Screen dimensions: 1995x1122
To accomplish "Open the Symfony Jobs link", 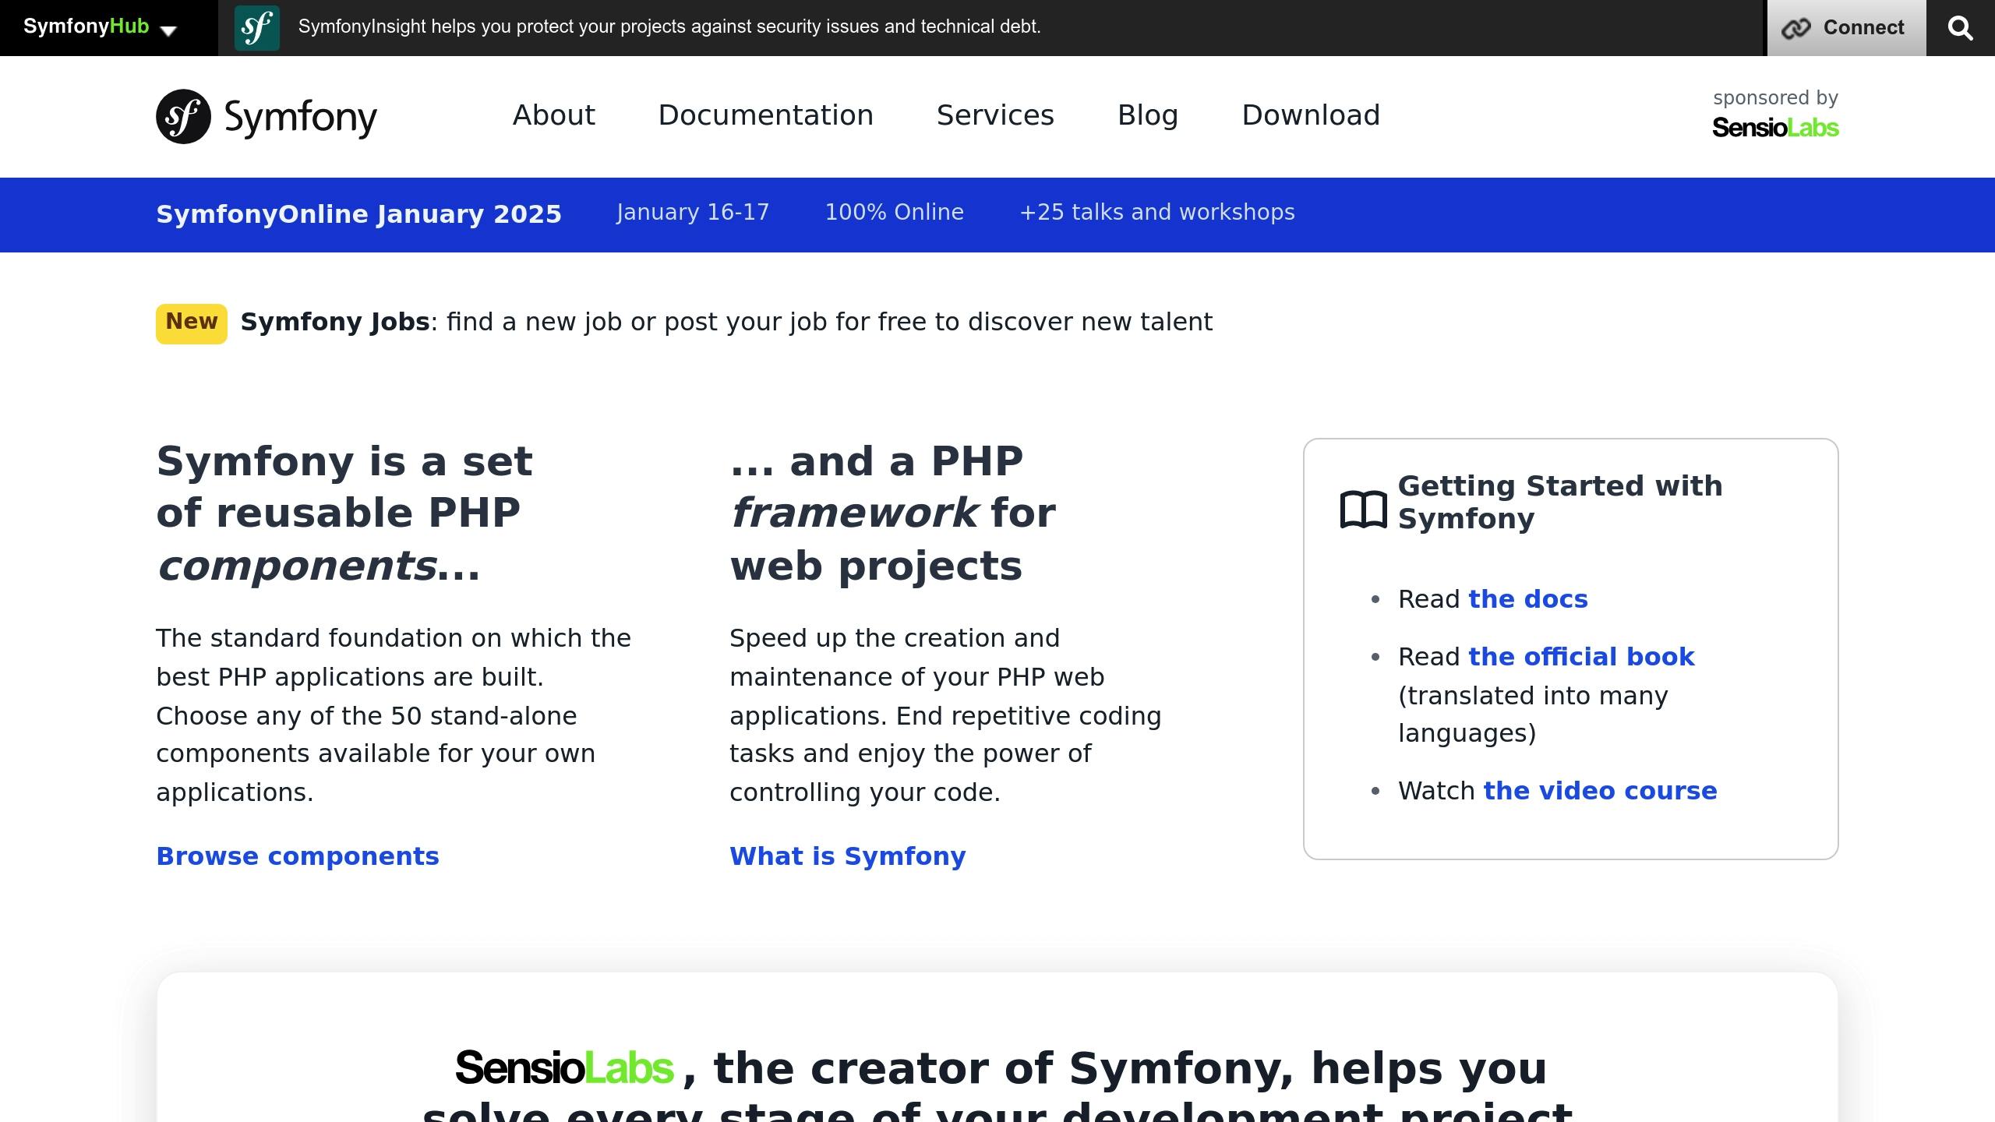I will [x=332, y=321].
